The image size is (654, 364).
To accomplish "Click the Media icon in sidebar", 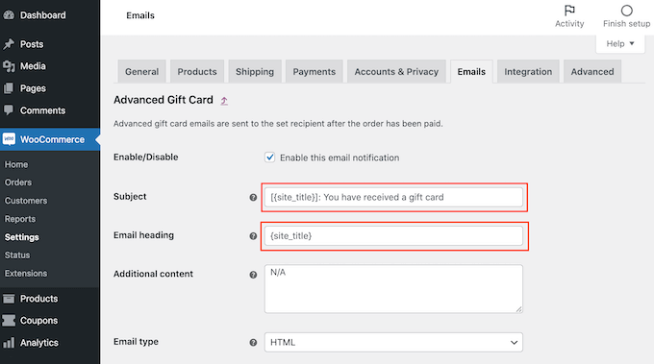I will click(x=9, y=66).
